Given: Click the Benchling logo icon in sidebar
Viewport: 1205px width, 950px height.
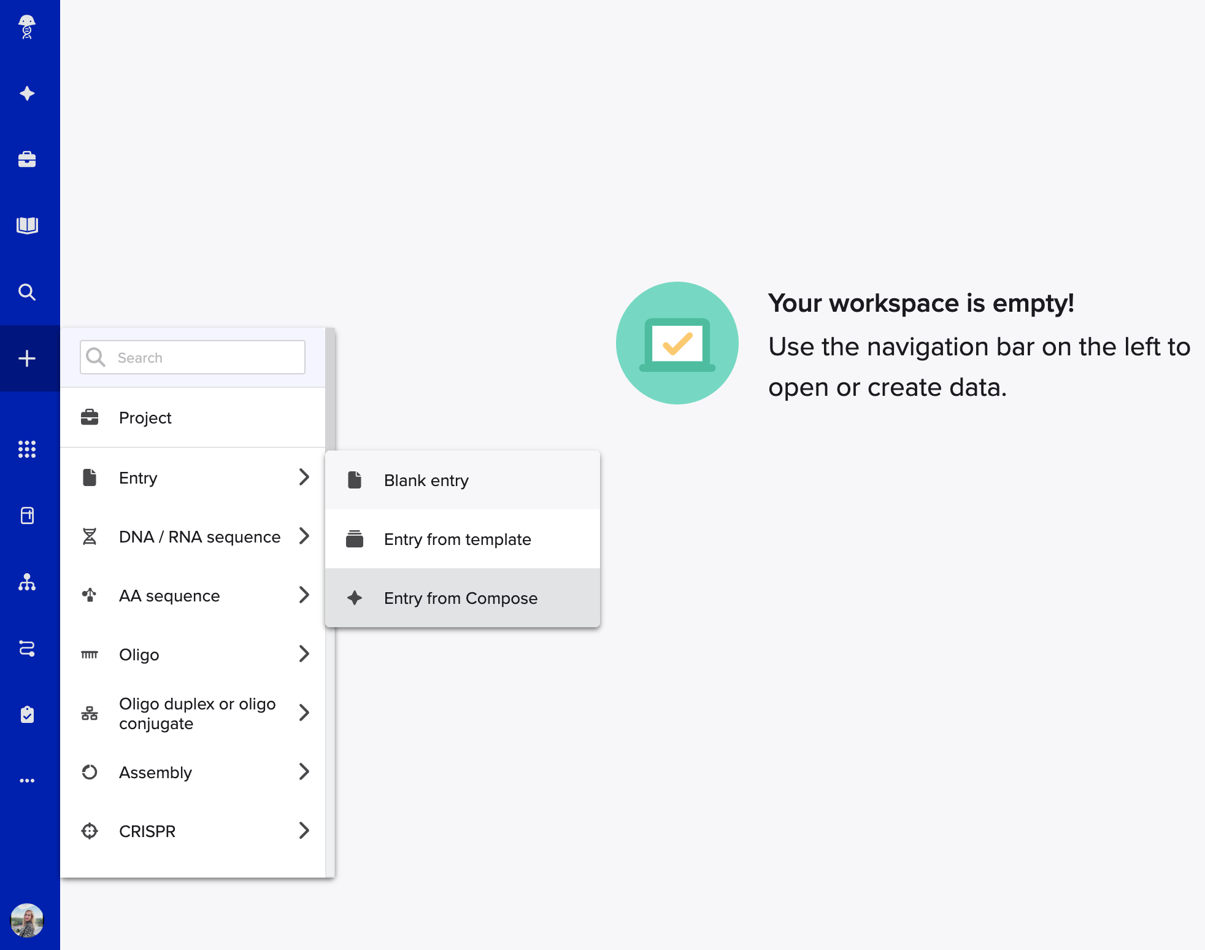Looking at the screenshot, I should (27, 27).
